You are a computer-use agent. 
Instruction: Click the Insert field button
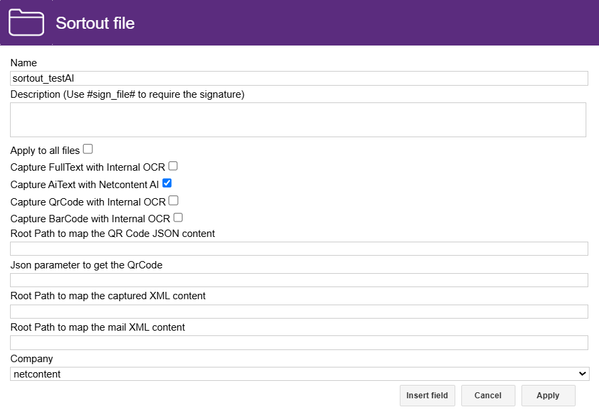pyautogui.click(x=427, y=396)
